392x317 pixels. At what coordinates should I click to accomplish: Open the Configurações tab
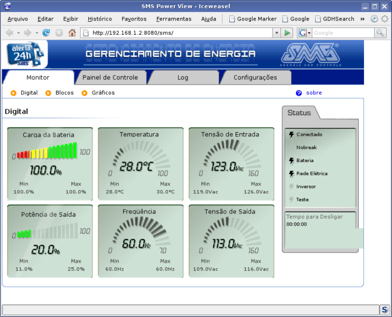point(255,78)
